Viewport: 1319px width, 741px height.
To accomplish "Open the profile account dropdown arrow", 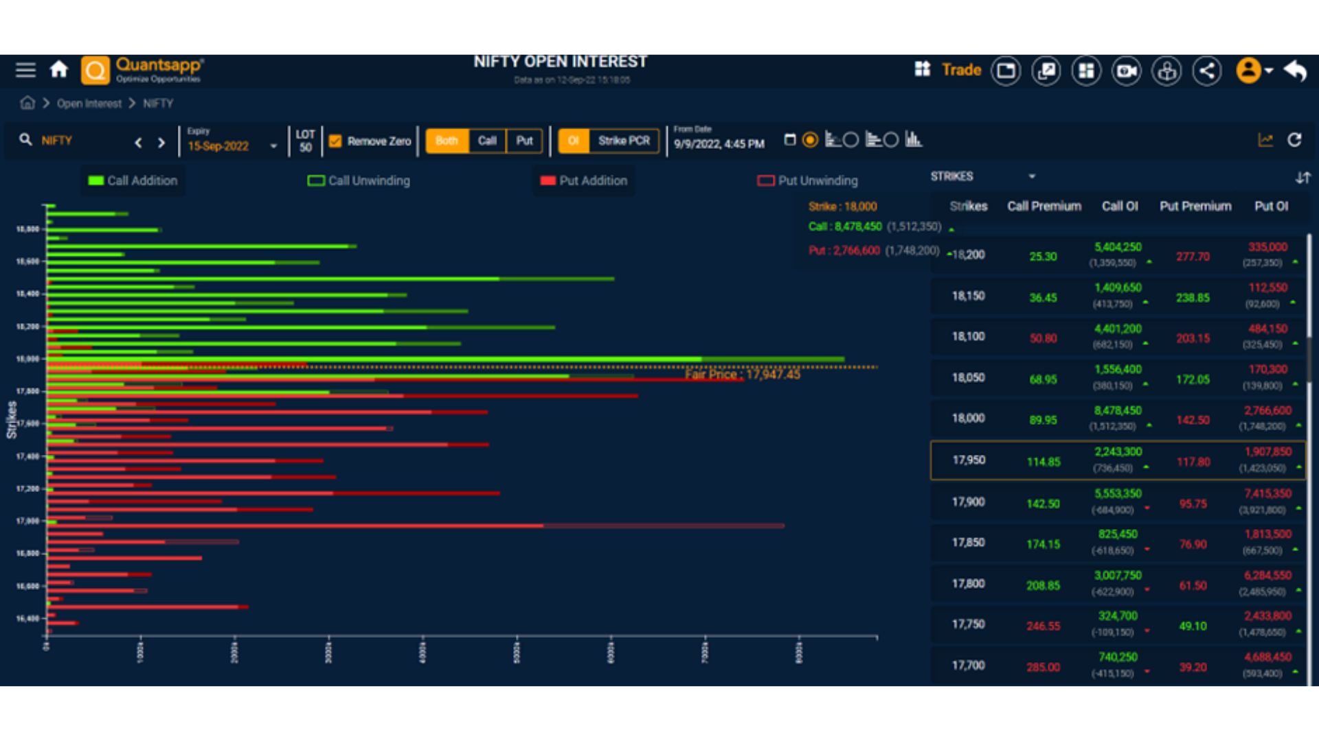I will 1267,71.
